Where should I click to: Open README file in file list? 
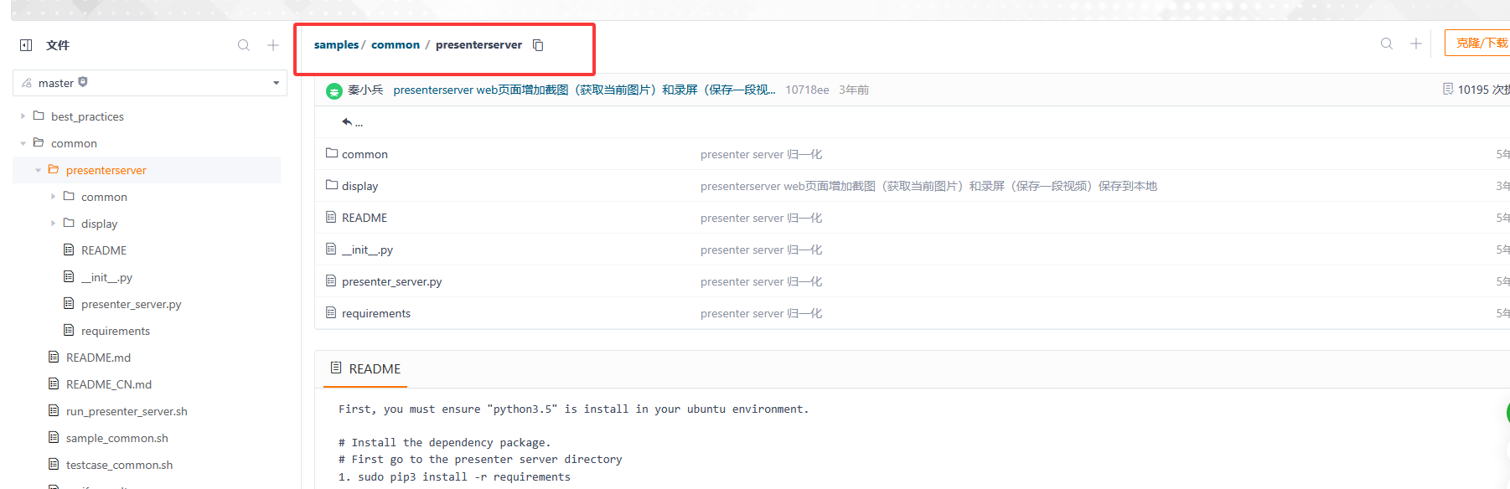365,218
